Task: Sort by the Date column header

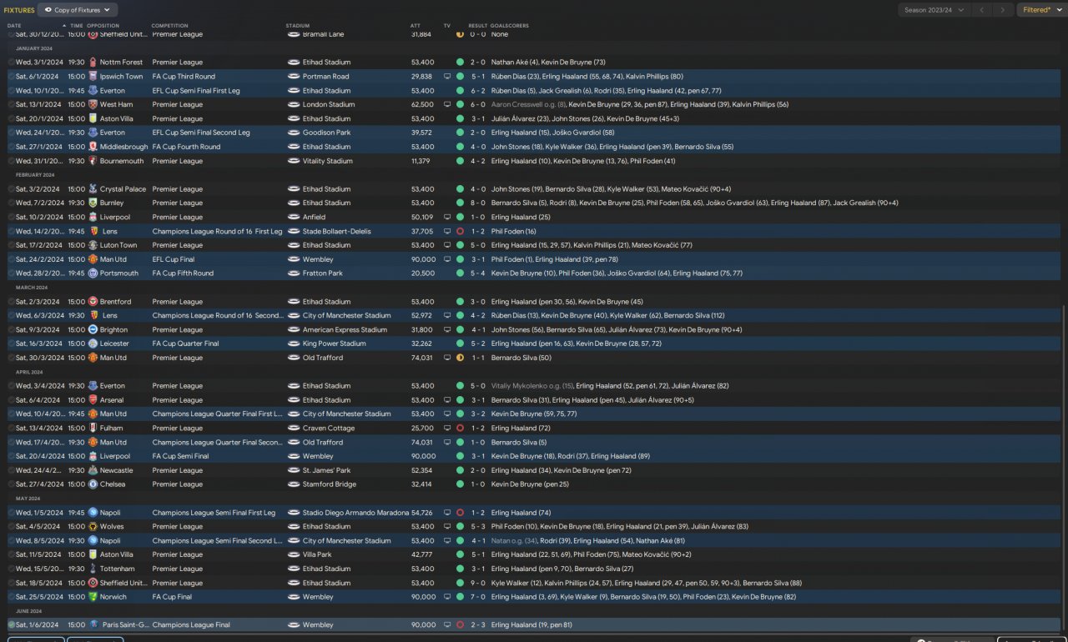Action: coord(14,26)
